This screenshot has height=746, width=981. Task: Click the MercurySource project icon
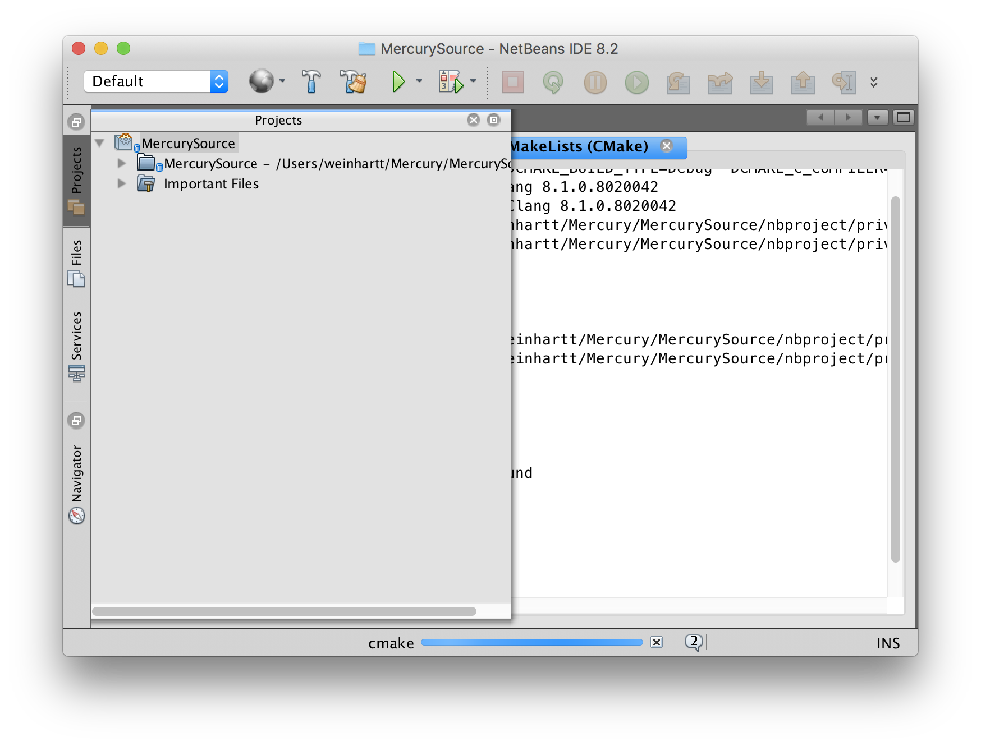126,142
